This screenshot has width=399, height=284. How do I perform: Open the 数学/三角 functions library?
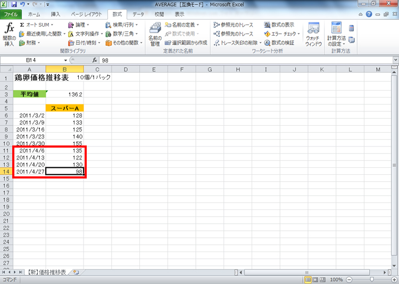tap(122, 34)
